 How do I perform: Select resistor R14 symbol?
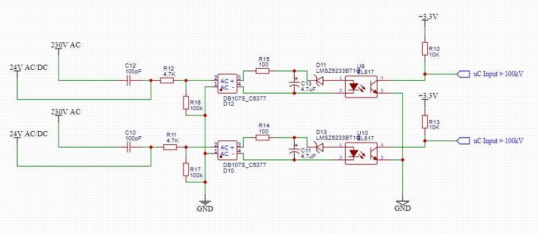tap(262, 138)
